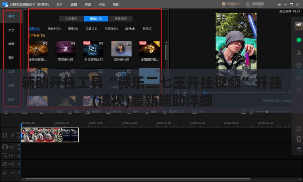Click the cube icon in right sidebar
The height and width of the screenshot is (182, 303).
pyautogui.click(x=299, y=65)
